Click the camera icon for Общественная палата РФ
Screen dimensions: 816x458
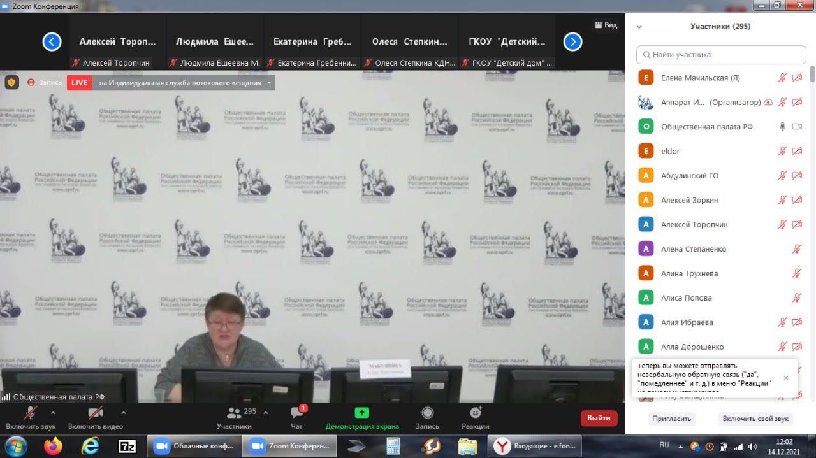(x=797, y=127)
